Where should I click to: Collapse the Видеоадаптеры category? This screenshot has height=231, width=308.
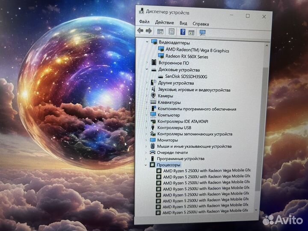point(147,42)
